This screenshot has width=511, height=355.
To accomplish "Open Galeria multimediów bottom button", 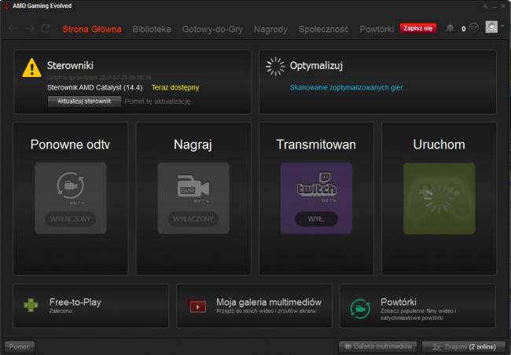I will (x=377, y=346).
